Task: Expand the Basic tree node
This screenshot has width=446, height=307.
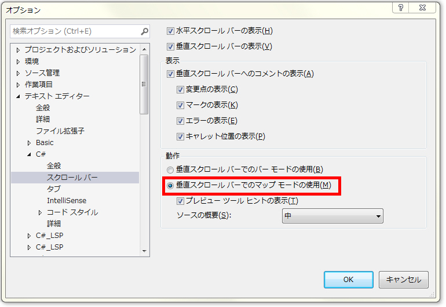Action: (30, 143)
